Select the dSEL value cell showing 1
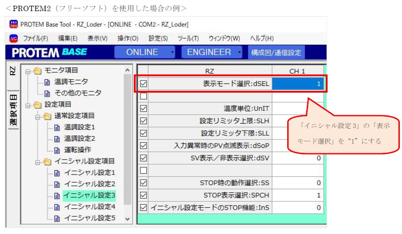 click(x=298, y=84)
